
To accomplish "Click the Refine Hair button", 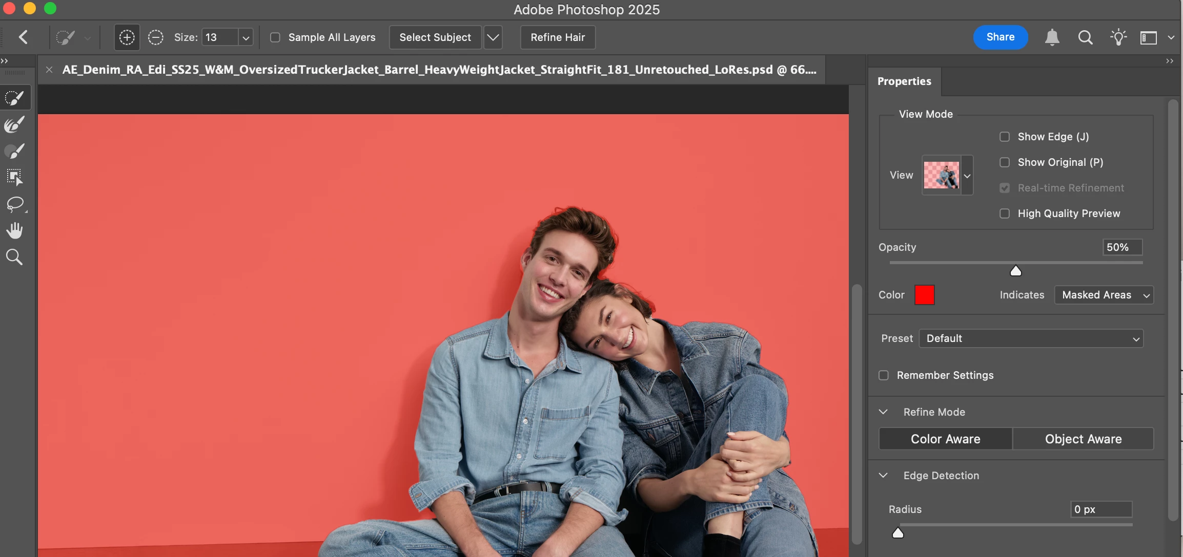I will [558, 37].
